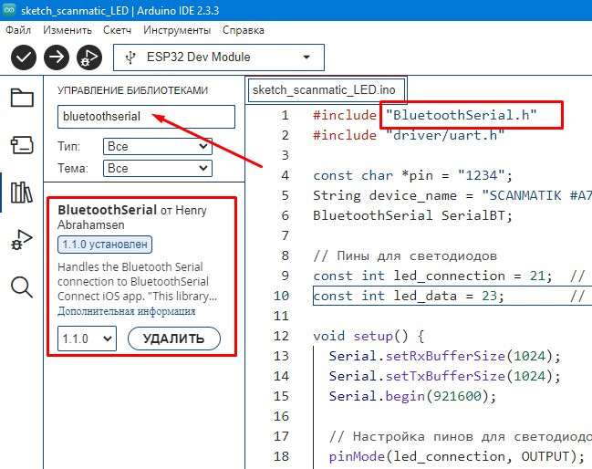Viewport: 592px width, 469px height.
Task: Click the line const char *pin
Action: pos(412,175)
